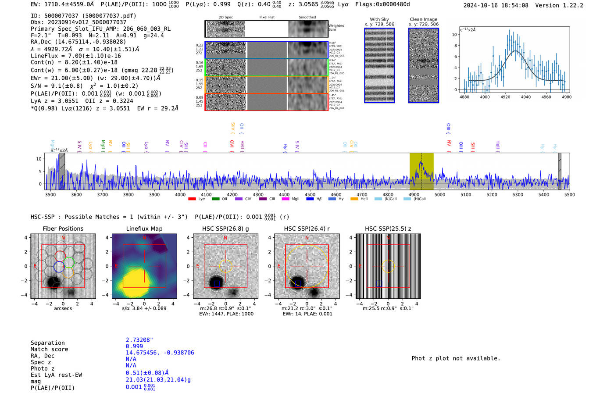
Task: Click the 'P(Lyα): 0.999' header value
Action: [208, 4]
